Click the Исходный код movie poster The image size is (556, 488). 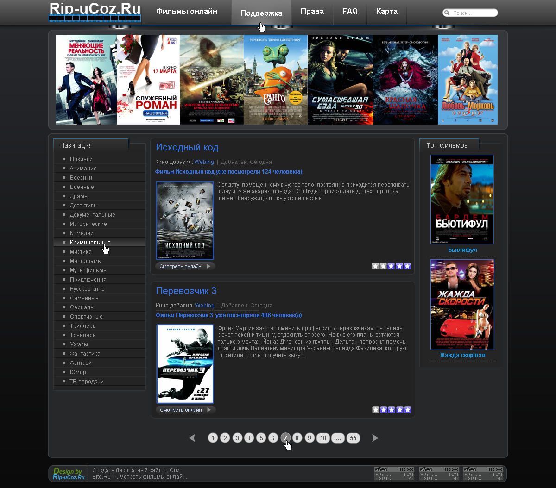(185, 220)
